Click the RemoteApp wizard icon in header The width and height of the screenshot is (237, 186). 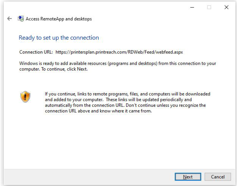tap(21, 18)
